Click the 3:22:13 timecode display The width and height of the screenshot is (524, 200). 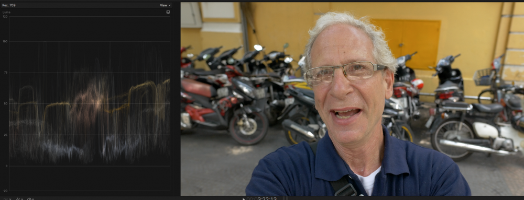(261, 198)
